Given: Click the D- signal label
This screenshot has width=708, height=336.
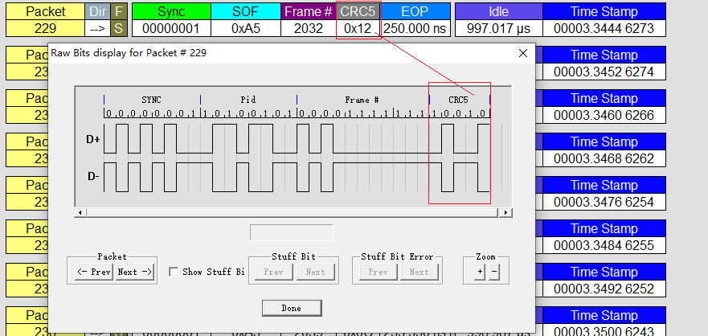Looking at the screenshot, I should coord(93,177).
